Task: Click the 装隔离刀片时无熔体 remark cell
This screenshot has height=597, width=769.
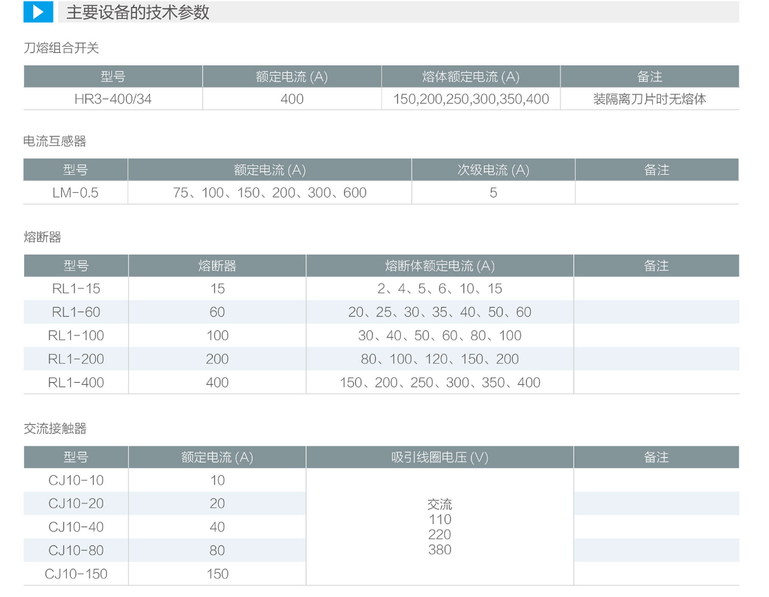Action: pyautogui.click(x=649, y=99)
